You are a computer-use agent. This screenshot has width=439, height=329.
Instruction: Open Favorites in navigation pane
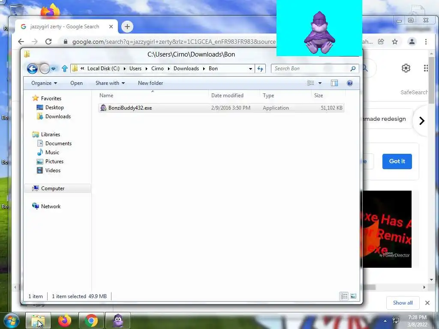tap(51, 99)
